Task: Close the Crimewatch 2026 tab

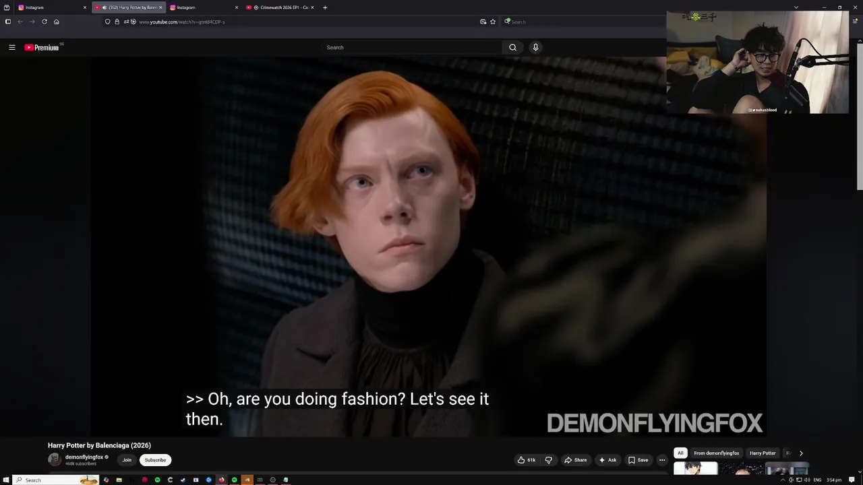Action: click(x=313, y=7)
